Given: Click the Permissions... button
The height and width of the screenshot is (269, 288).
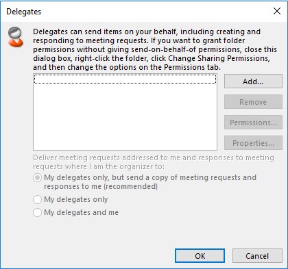Looking at the screenshot, I should (253, 123).
